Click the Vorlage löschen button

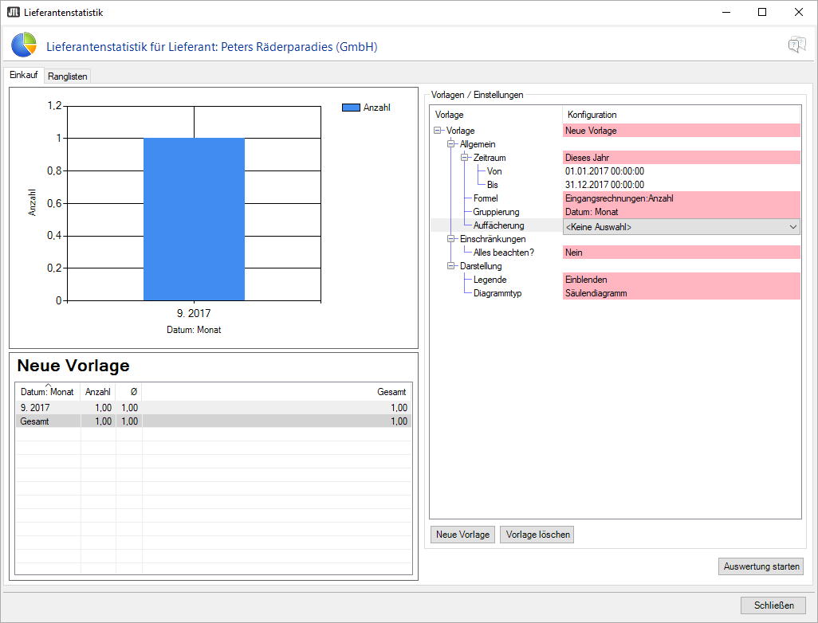tap(537, 535)
